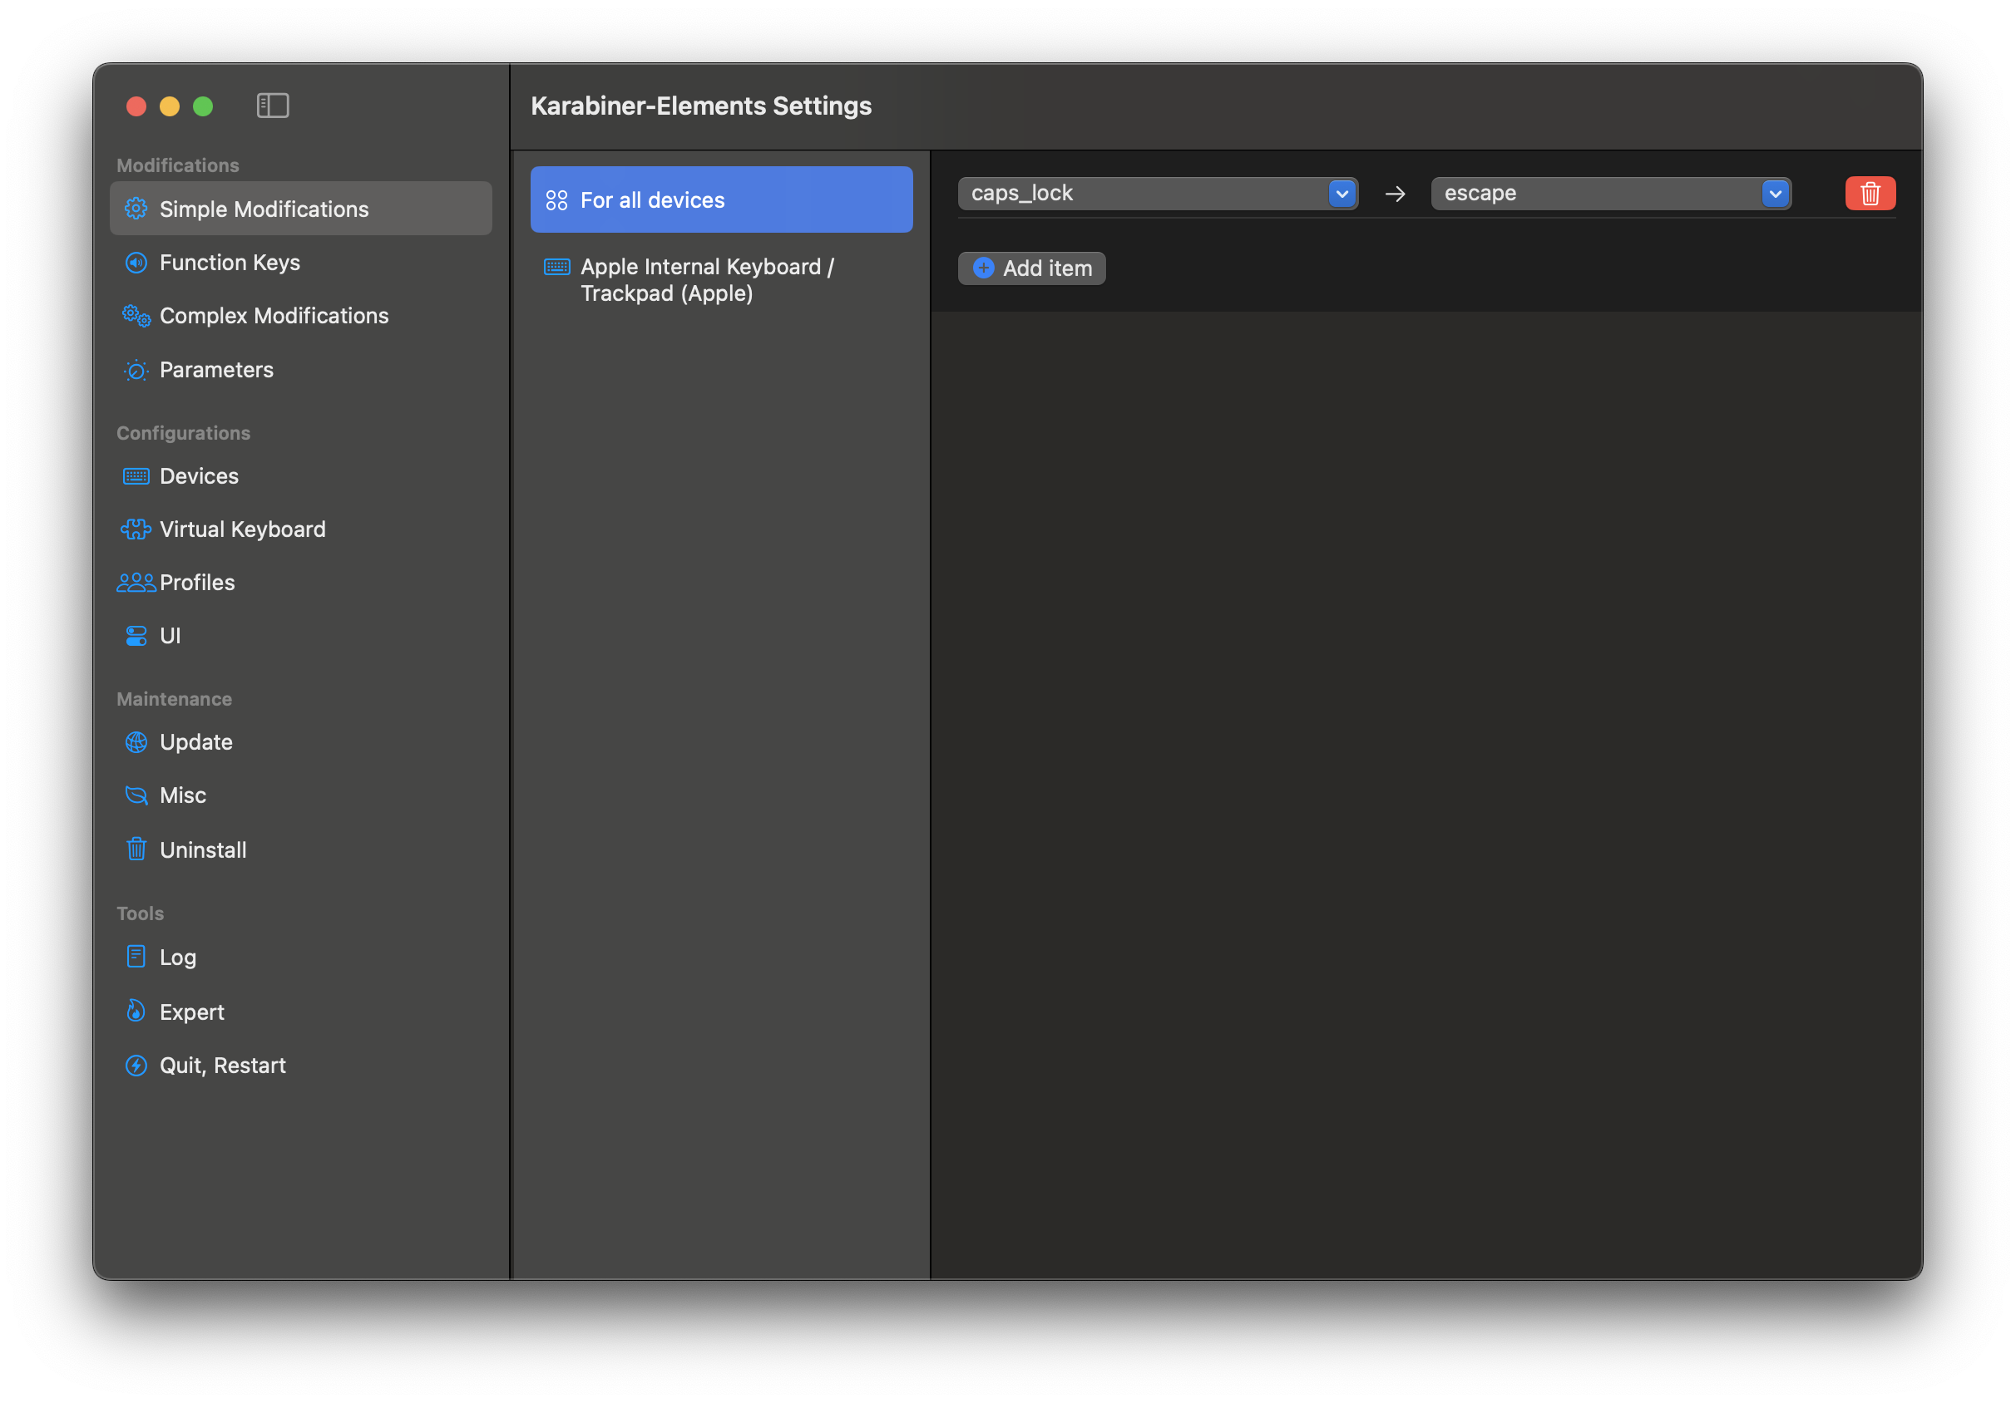Click the Add item button

(x=1030, y=268)
